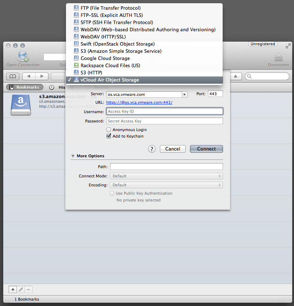This screenshot has height=306, width=294.
Task: Open the Encoding dropdown
Action: (x=166, y=185)
